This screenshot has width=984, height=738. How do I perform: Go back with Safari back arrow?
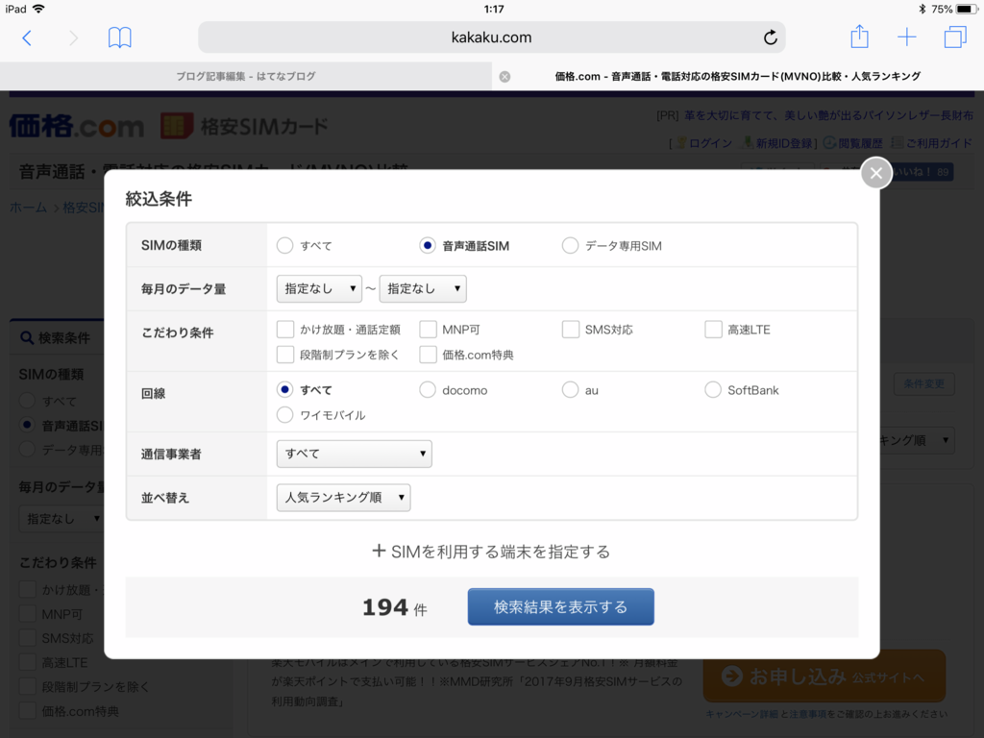click(x=26, y=37)
